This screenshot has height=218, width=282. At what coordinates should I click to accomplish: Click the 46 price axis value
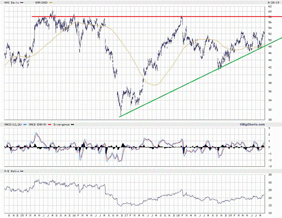[270, 53]
